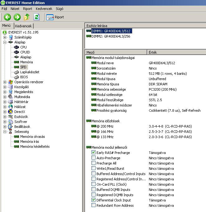Select the Hálózat network globe icon
This screenshot has height=212, width=206.
coord(11,107)
